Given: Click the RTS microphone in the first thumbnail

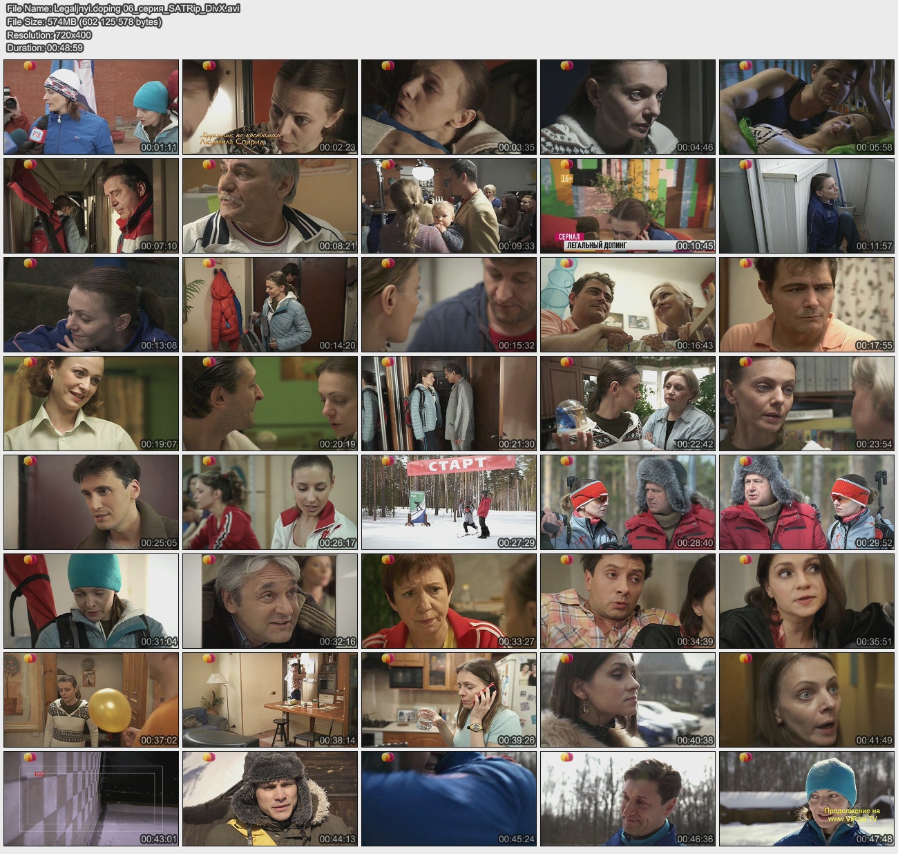Looking at the screenshot, I should coord(36,131).
